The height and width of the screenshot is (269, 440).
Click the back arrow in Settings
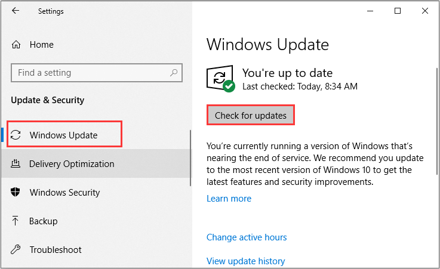[x=16, y=11]
